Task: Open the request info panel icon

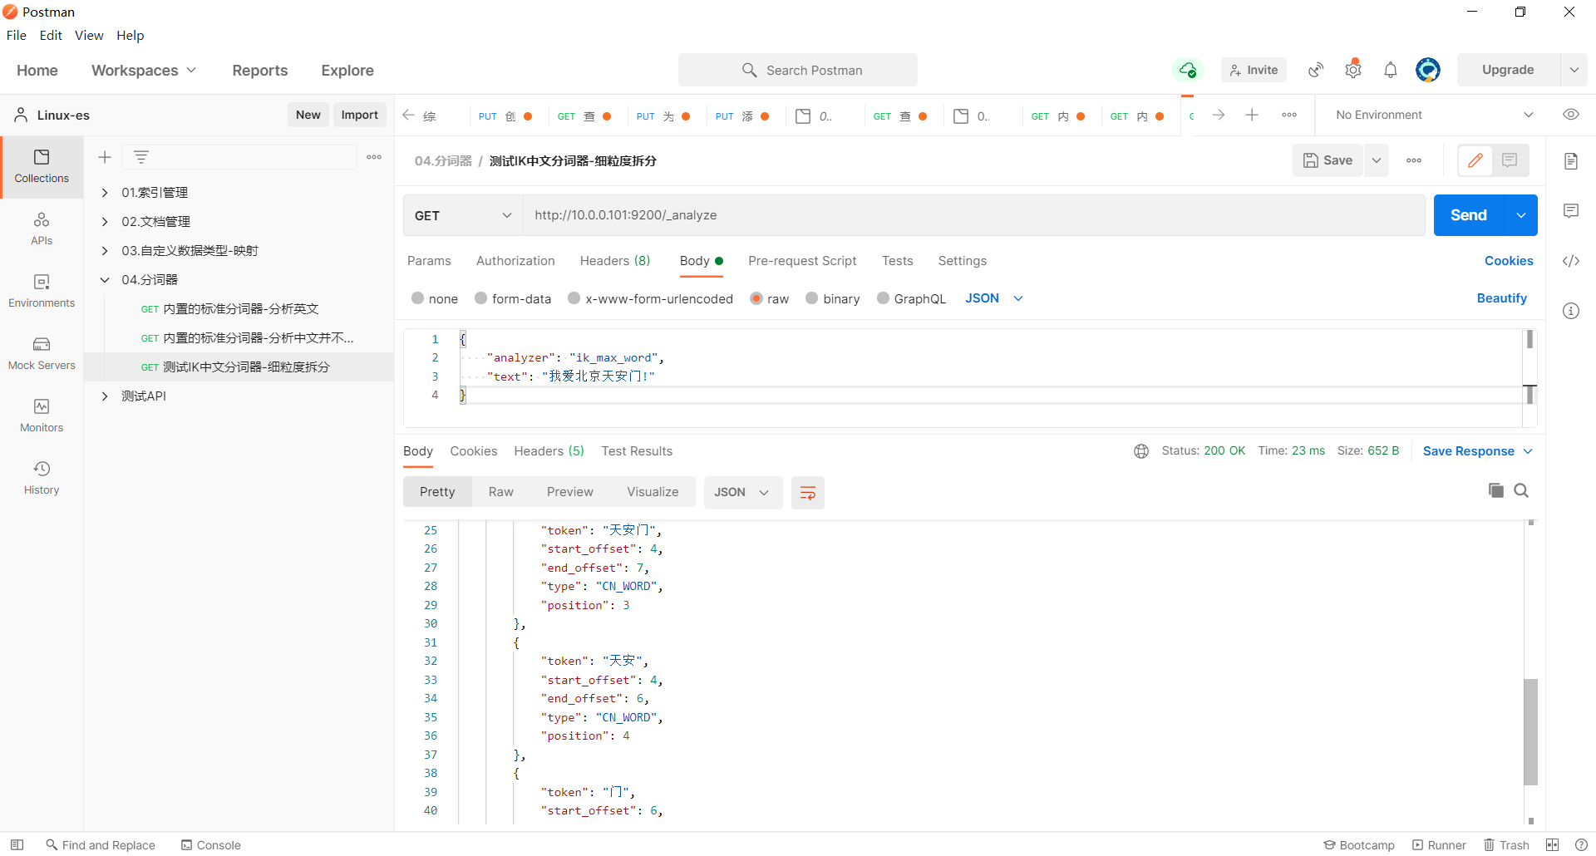Action: click(x=1571, y=311)
